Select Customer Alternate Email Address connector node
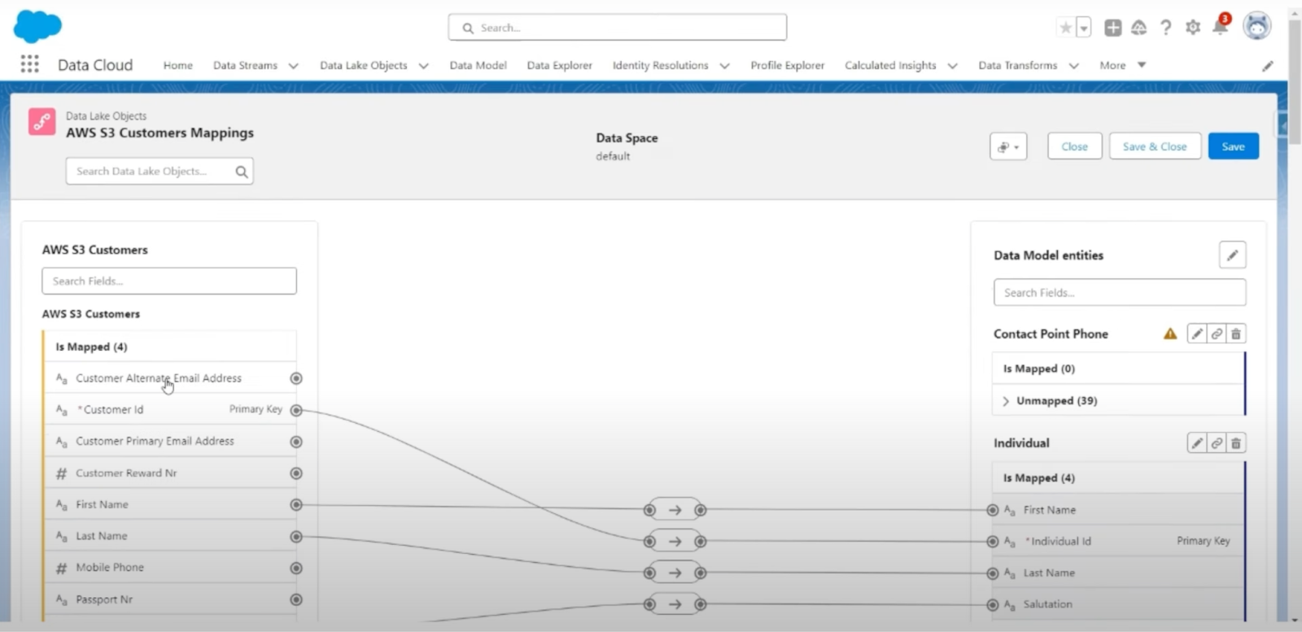The height and width of the screenshot is (632, 1302). point(296,378)
